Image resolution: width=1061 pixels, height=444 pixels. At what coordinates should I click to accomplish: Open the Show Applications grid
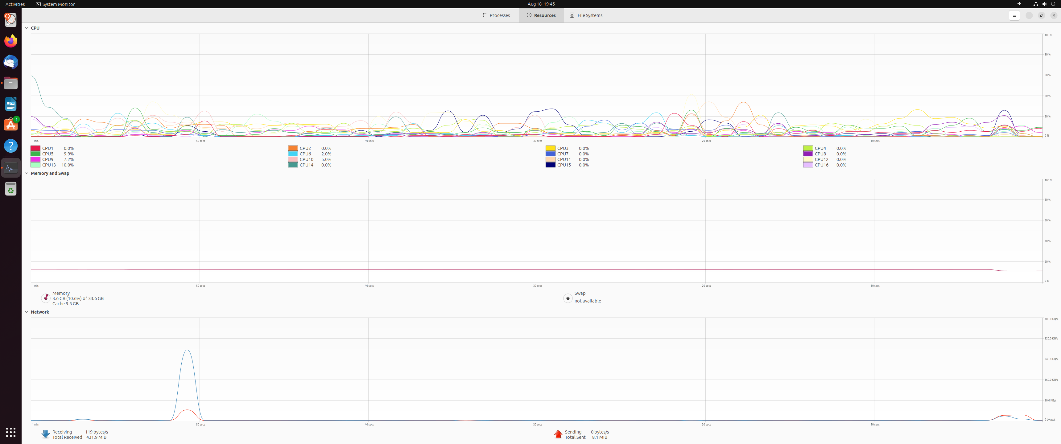click(10, 432)
